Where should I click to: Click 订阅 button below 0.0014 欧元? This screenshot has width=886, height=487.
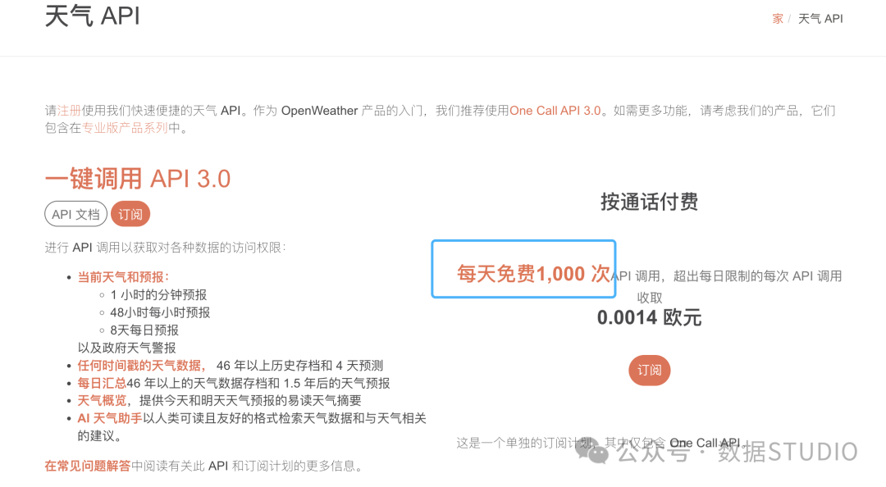pyautogui.click(x=649, y=370)
